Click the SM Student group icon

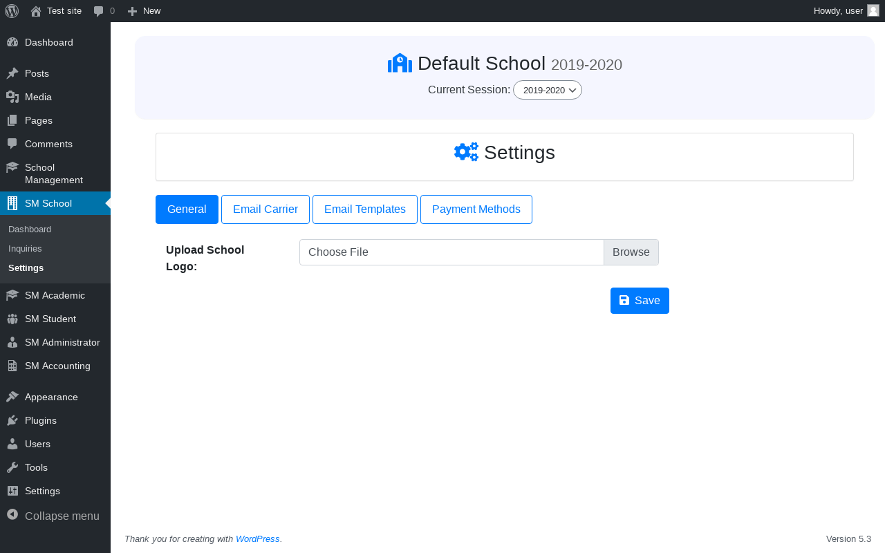pyautogui.click(x=12, y=319)
